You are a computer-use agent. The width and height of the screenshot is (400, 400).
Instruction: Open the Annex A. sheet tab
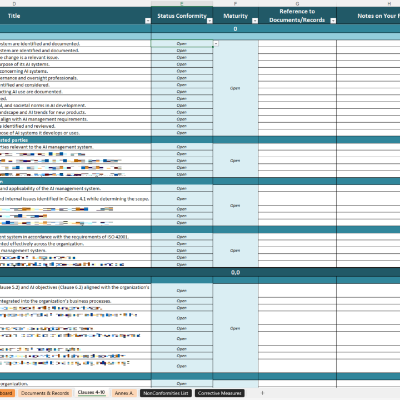point(124,393)
